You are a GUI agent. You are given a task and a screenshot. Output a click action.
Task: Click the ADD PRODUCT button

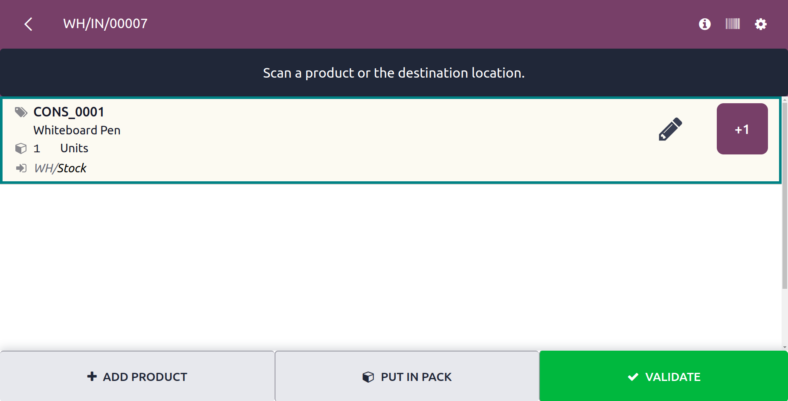pyautogui.click(x=137, y=376)
